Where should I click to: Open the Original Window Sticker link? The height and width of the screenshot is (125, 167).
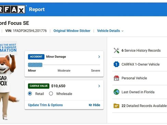[x=72, y=31]
